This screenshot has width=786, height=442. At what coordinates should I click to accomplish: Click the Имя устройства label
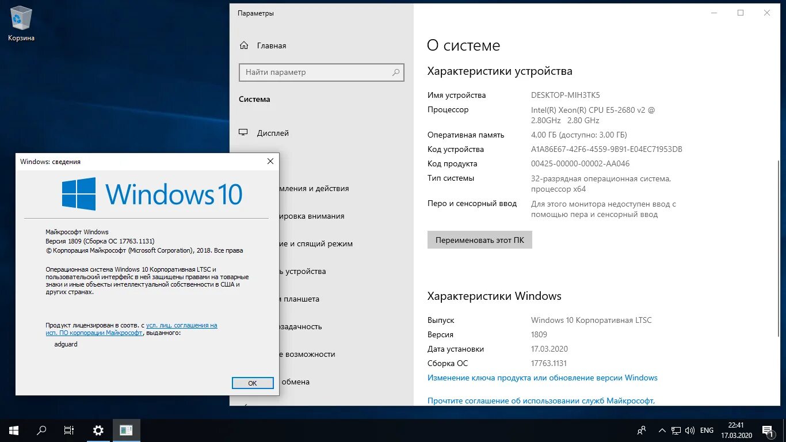pos(457,96)
